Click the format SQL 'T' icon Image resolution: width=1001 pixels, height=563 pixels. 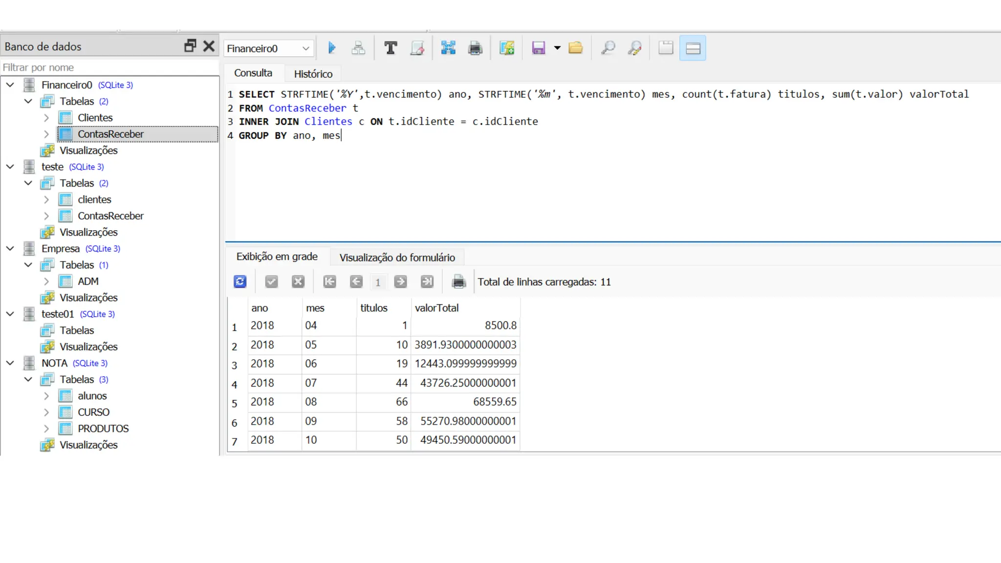391,48
